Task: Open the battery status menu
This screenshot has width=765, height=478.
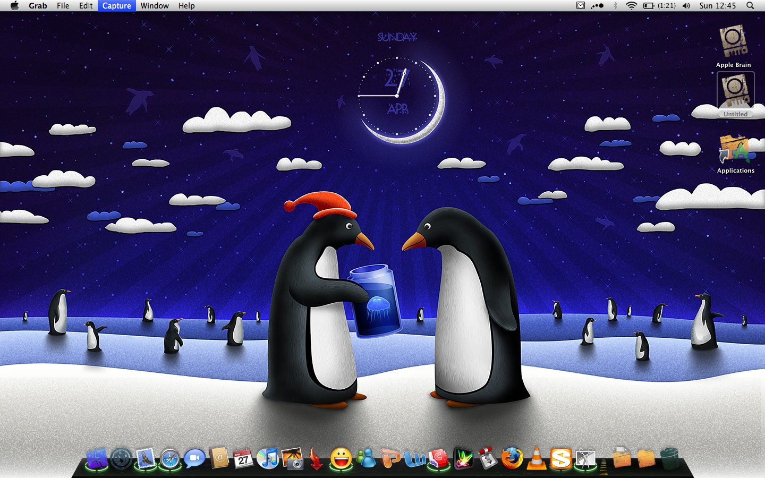Action: tap(659, 6)
